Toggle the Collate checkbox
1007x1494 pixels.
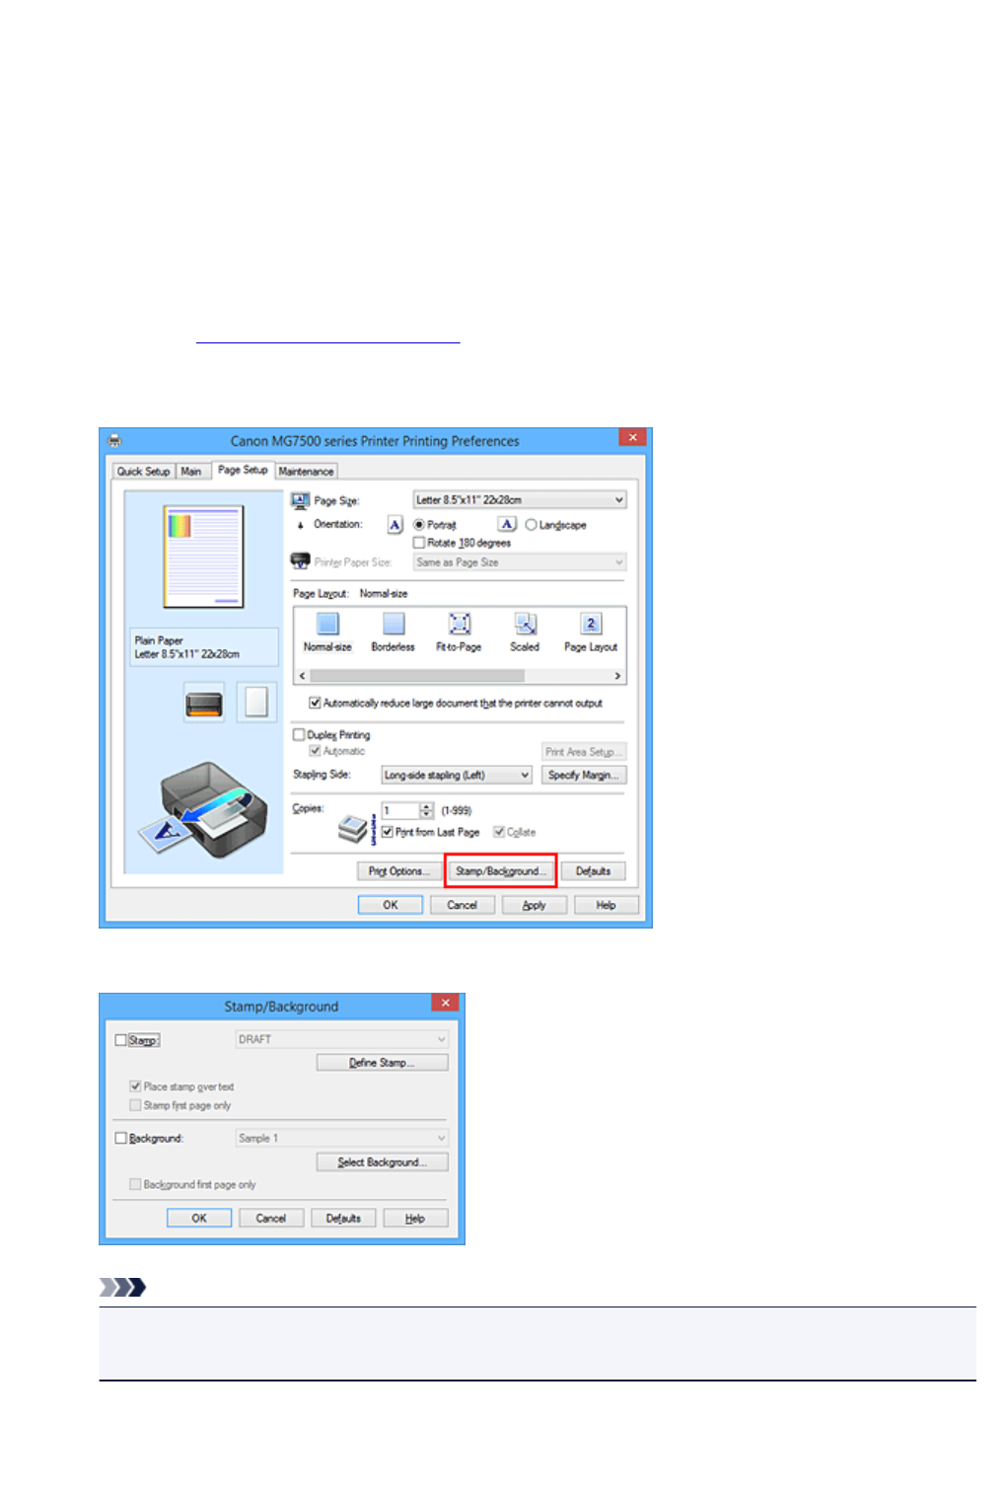499,832
